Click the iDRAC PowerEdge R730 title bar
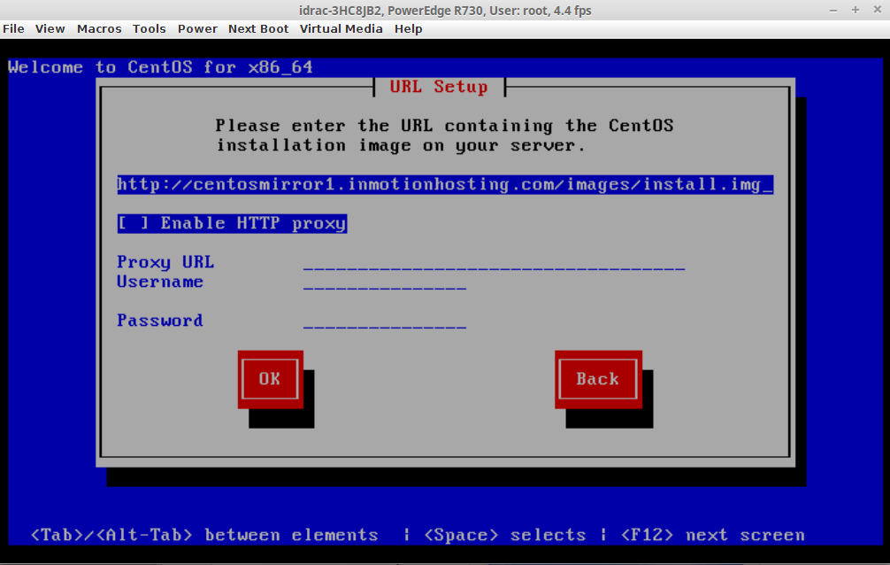This screenshot has height=565, width=890. click(445, 11)
